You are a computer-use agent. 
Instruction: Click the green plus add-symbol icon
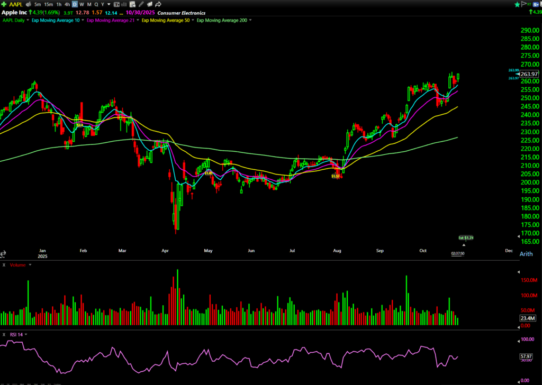point(5,4)
